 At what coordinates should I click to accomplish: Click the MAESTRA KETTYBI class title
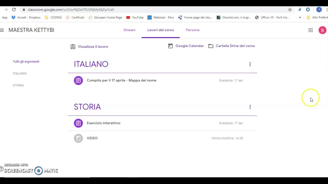31,30
